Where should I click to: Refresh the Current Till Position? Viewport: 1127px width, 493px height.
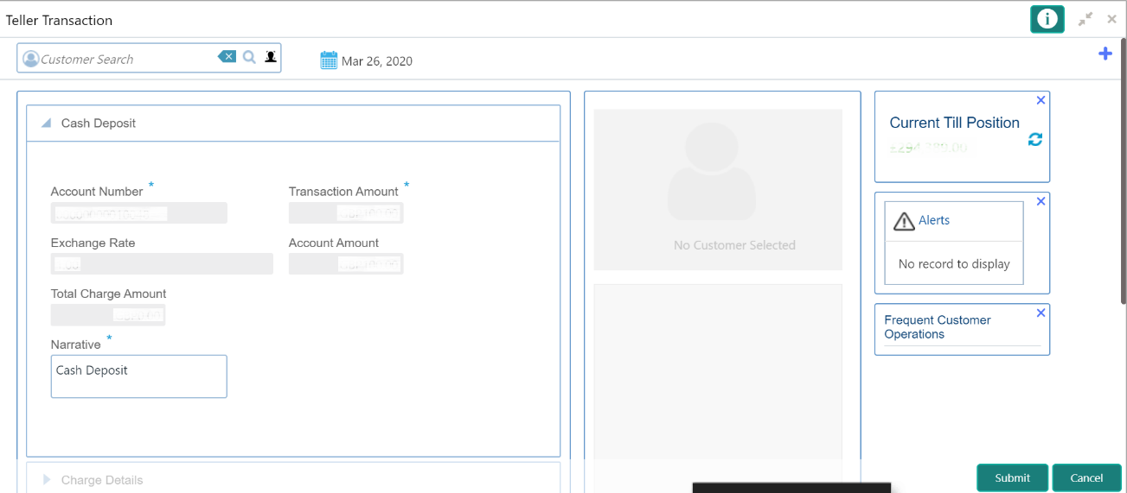click(x=1035, y=140)
